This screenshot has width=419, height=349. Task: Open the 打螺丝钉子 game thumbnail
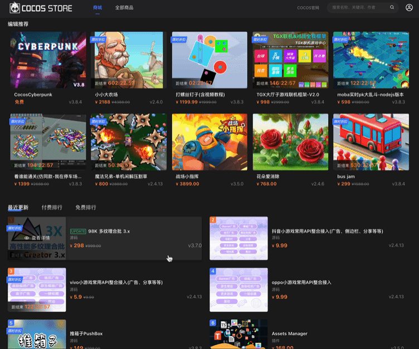(x=209, y=60)
